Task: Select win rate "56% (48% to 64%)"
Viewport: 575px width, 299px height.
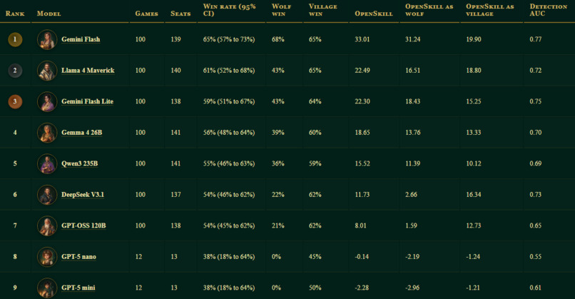Action: [229, 133]
